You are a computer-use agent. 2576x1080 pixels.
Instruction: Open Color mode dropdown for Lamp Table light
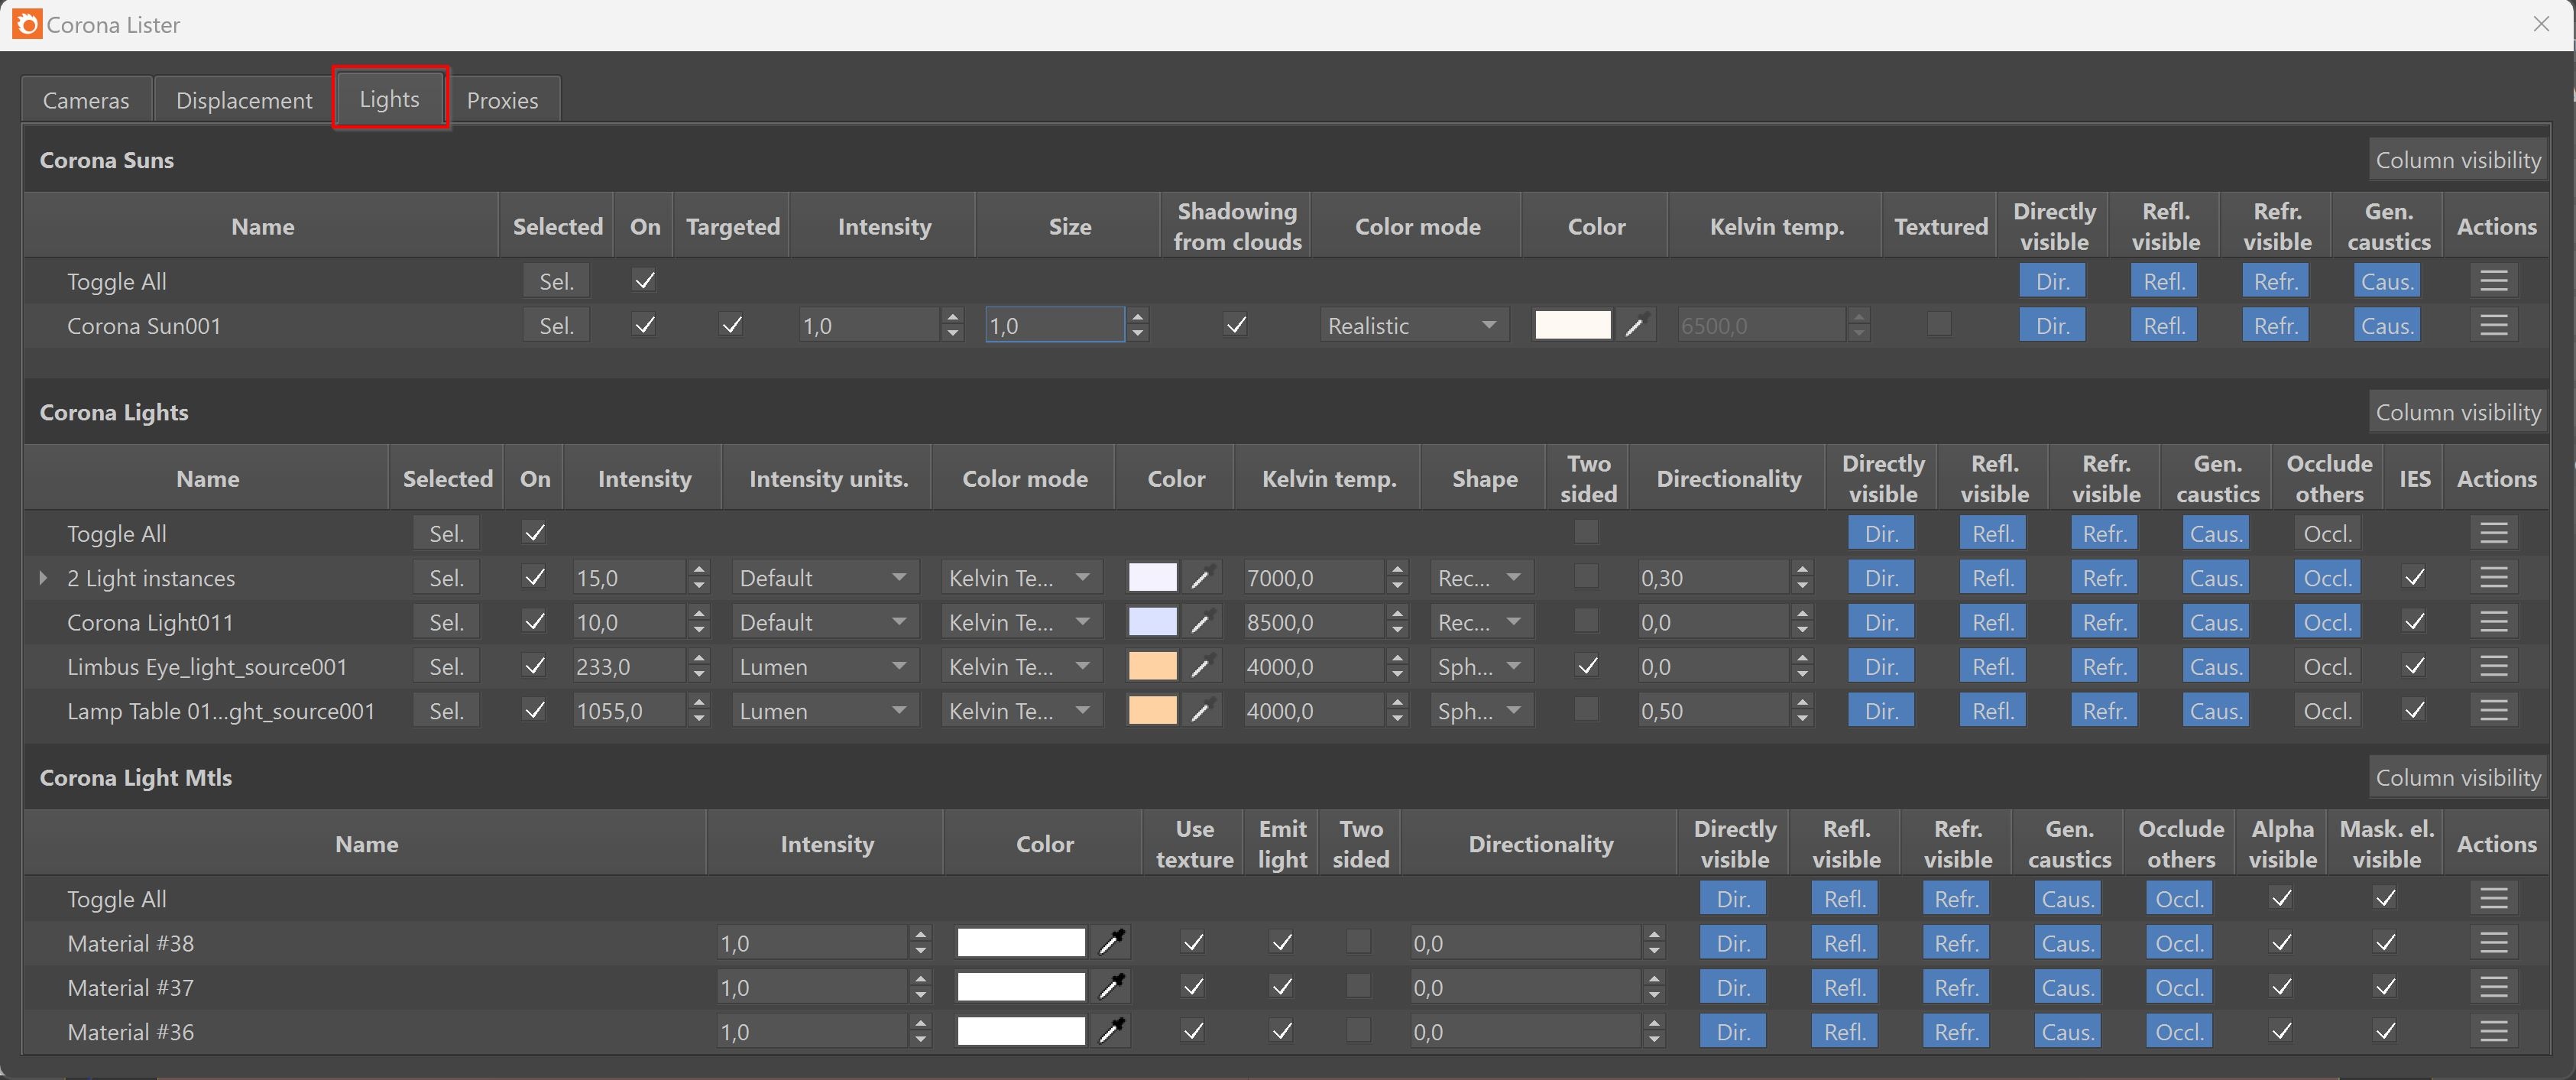(x=1021, y=710)
